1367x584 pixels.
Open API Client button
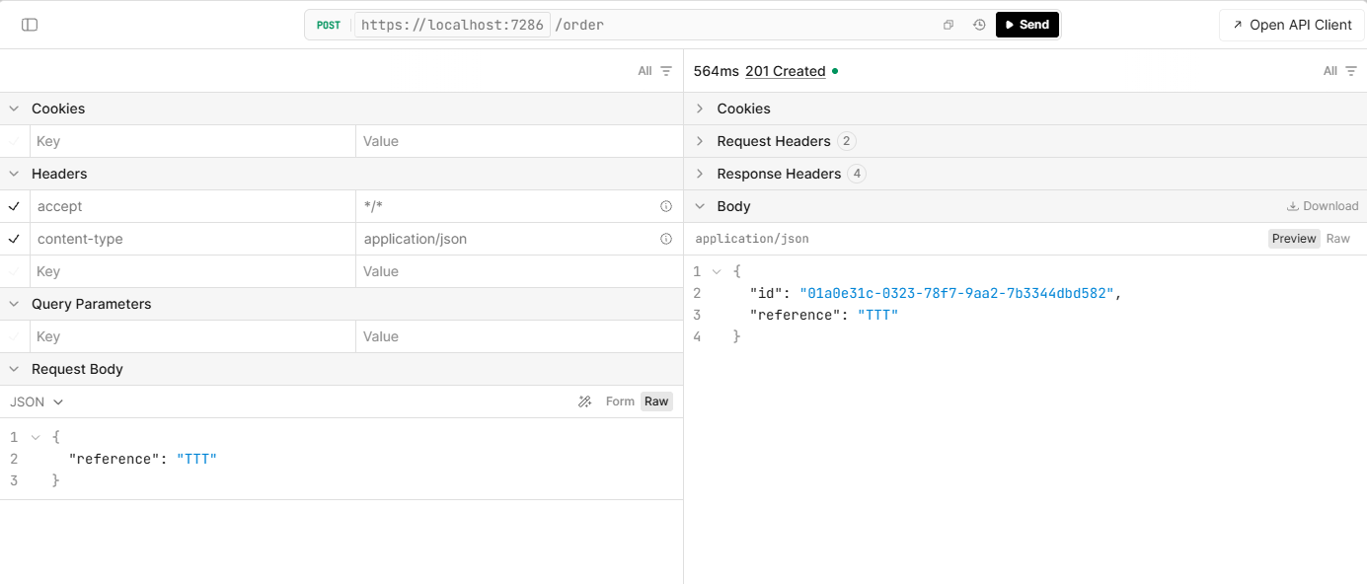pos(1292,25)
